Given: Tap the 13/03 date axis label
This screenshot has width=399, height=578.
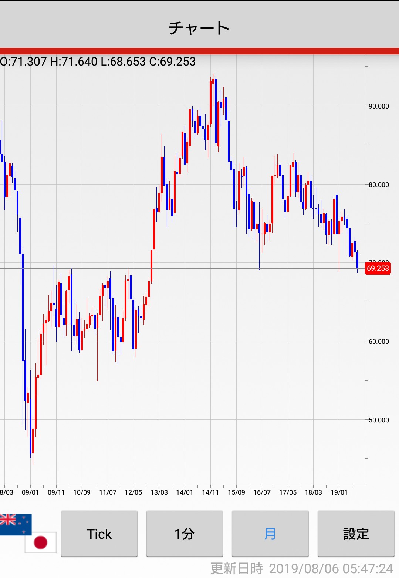Looking at the screenshot, I should click(159, 492).
